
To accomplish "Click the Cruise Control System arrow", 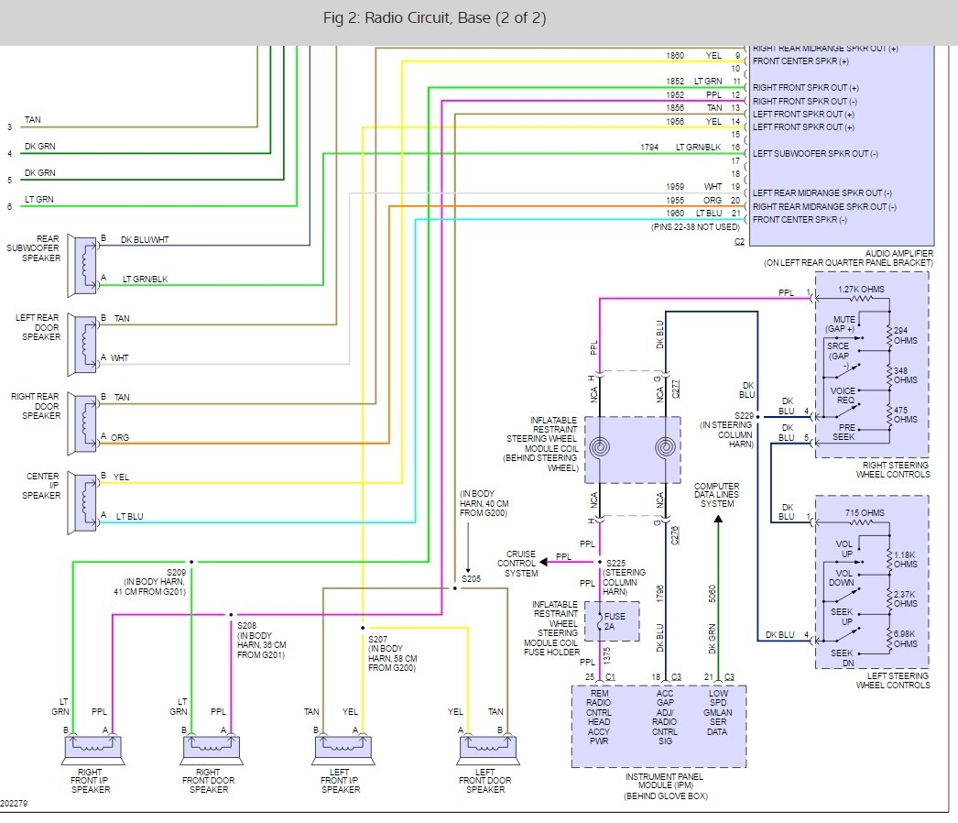I will pyautogui.click(x=544, y=562).
